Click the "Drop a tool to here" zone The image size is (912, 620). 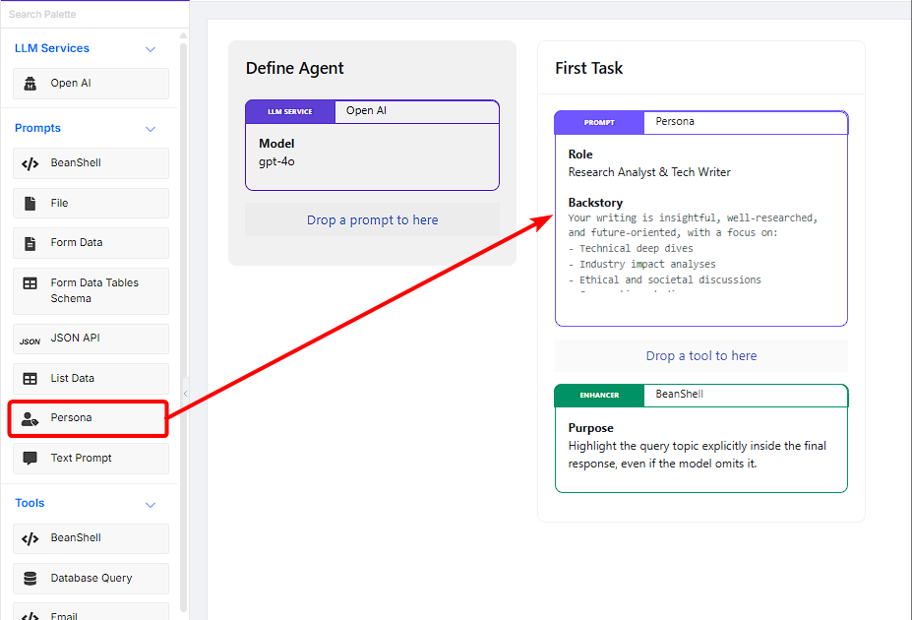(700, 356)
